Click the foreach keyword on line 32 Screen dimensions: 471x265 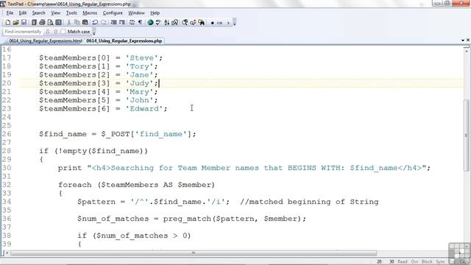tap(75, 185)
